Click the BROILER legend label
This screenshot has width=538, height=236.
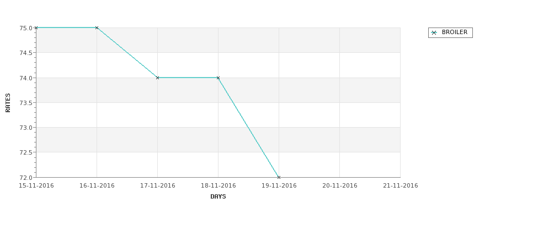tap(454, 32)
